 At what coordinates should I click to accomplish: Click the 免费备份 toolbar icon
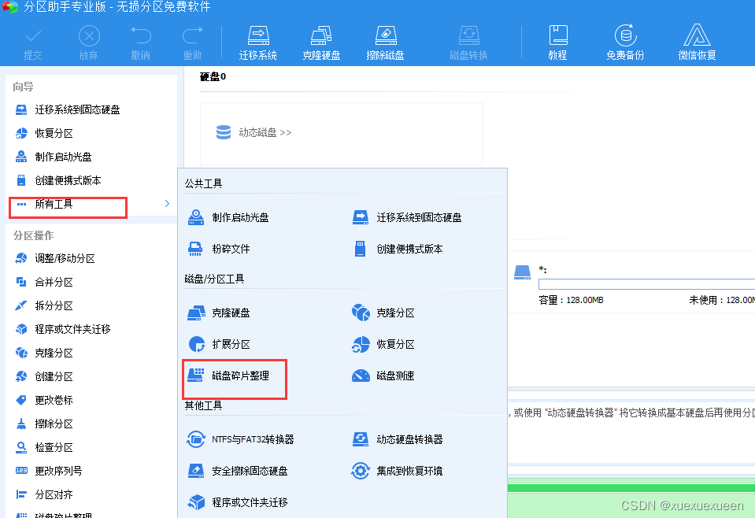pyautogui.click(x=625, y=35)
